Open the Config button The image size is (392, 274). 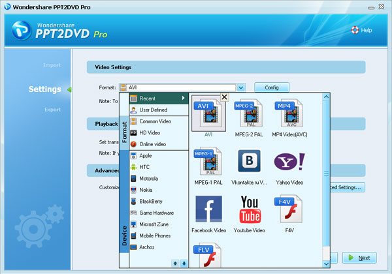[272, 87]
